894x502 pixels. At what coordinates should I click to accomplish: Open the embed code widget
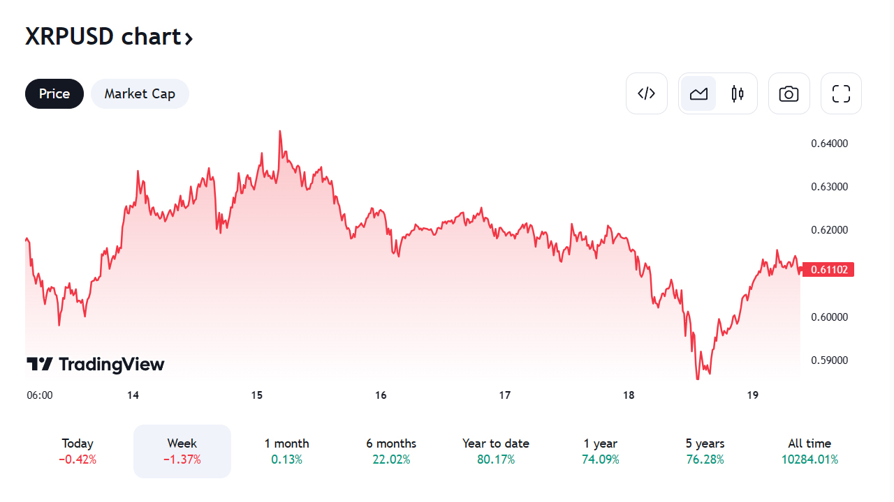pos(647,93)
